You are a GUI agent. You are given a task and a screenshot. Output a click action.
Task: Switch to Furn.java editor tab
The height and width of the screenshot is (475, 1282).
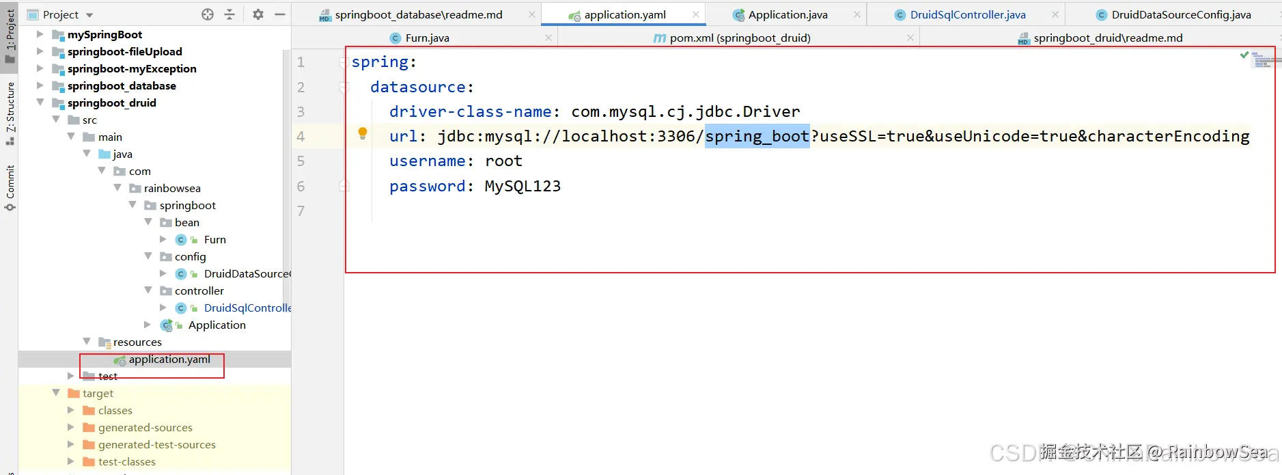pos(427,38)
